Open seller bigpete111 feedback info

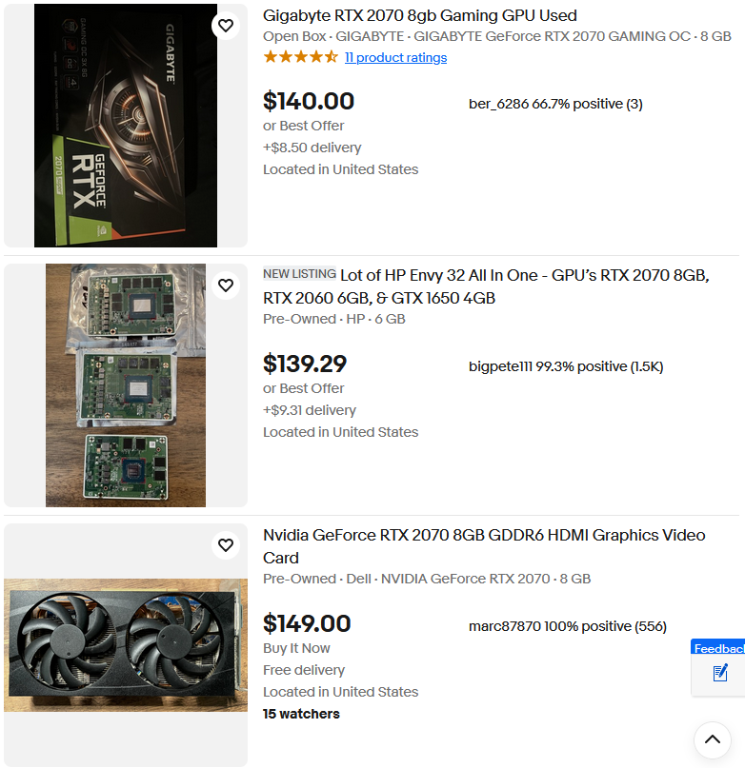point(566,366)
